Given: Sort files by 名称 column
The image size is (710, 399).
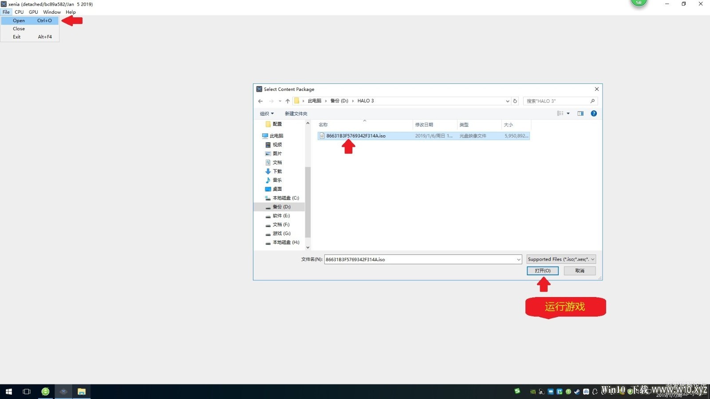Looking at the screenshot, I should (365, 125).
